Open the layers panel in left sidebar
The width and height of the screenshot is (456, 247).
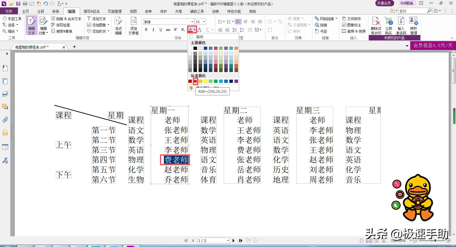point(5,94)
